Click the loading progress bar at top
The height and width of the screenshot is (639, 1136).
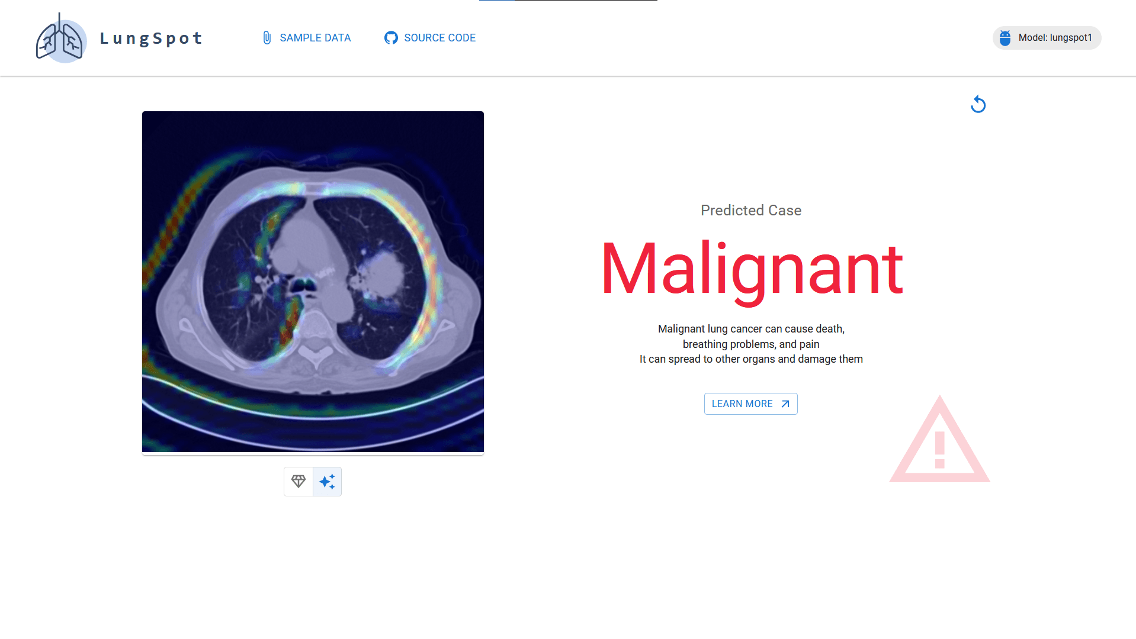(567, 1)
